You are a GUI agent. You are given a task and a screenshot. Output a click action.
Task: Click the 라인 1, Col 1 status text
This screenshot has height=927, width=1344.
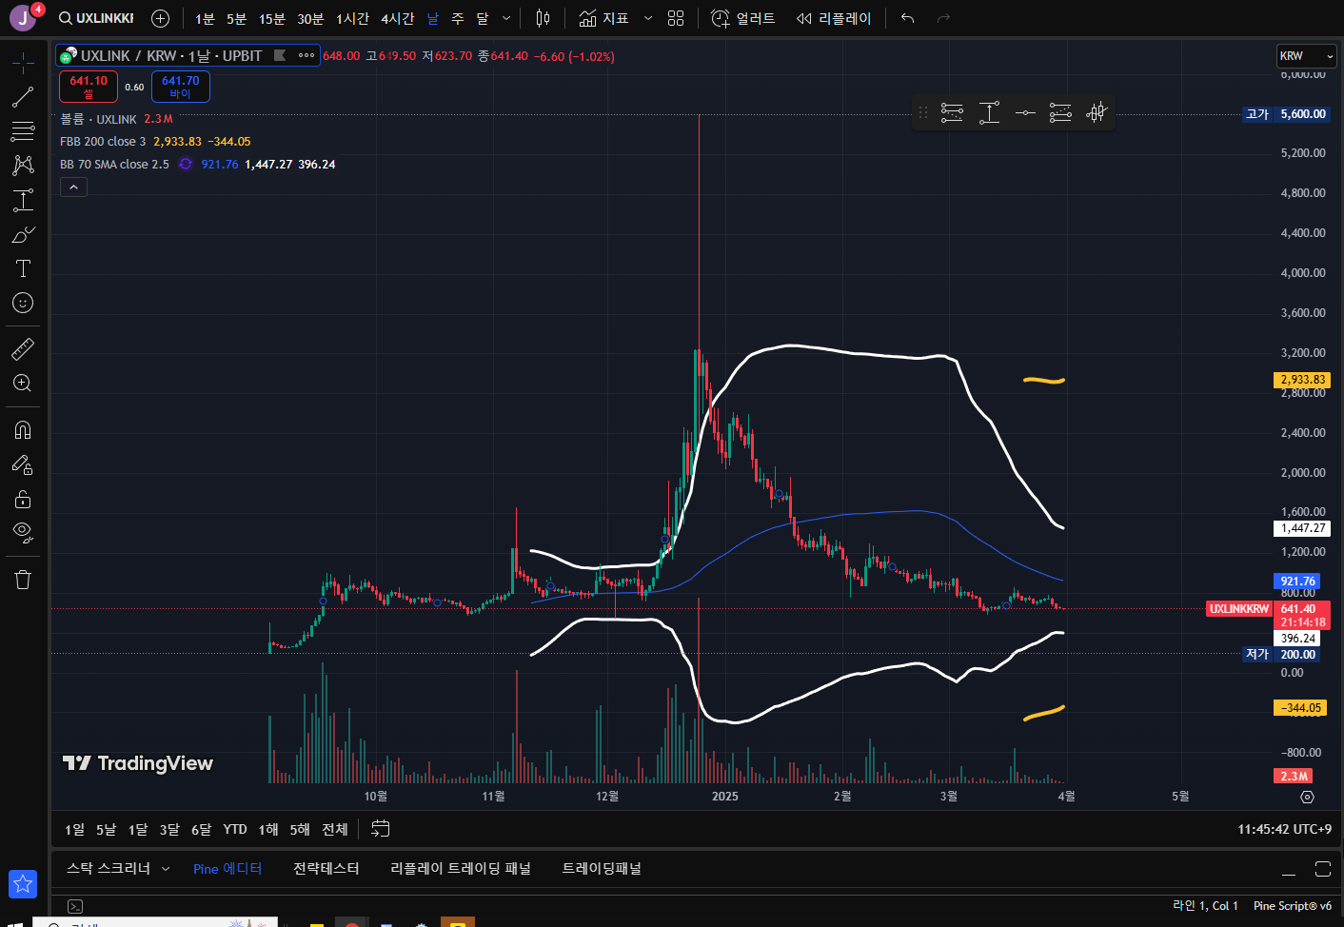1205,906
